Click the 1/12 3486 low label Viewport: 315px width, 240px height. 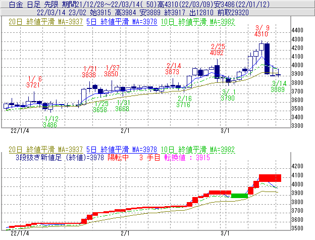pos(50,122)
